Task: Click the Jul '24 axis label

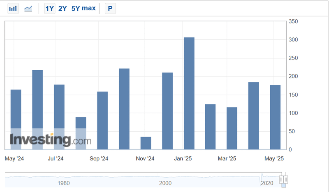Action: pos(56,158)
